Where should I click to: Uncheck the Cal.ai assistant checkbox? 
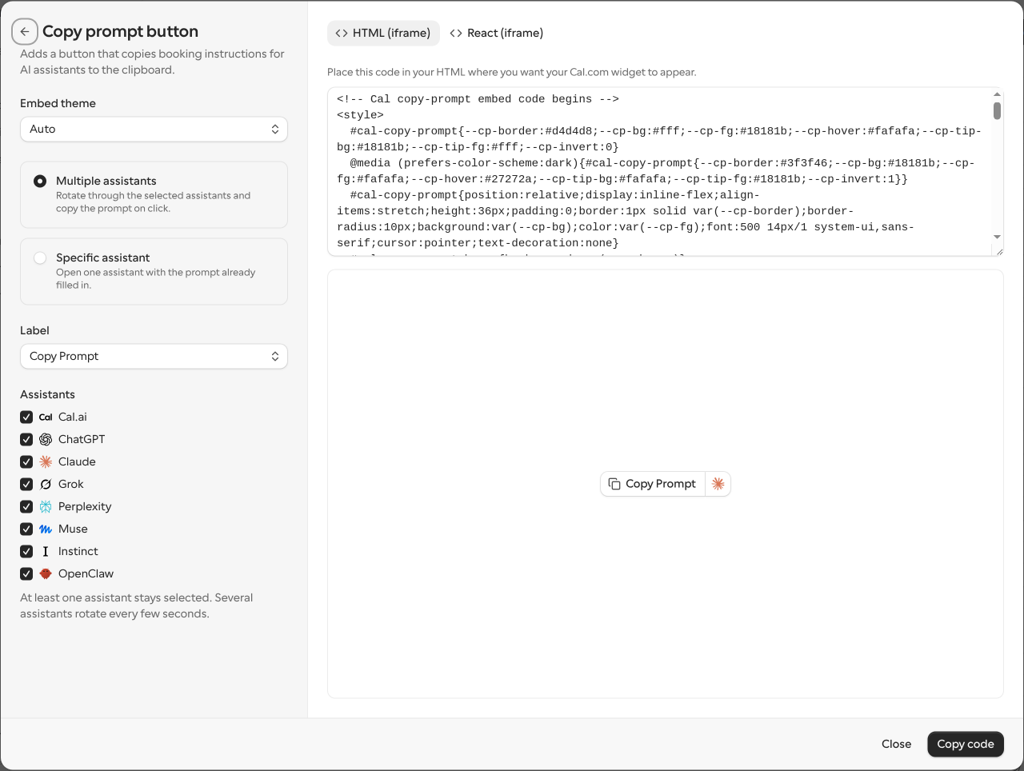[26, 417]
